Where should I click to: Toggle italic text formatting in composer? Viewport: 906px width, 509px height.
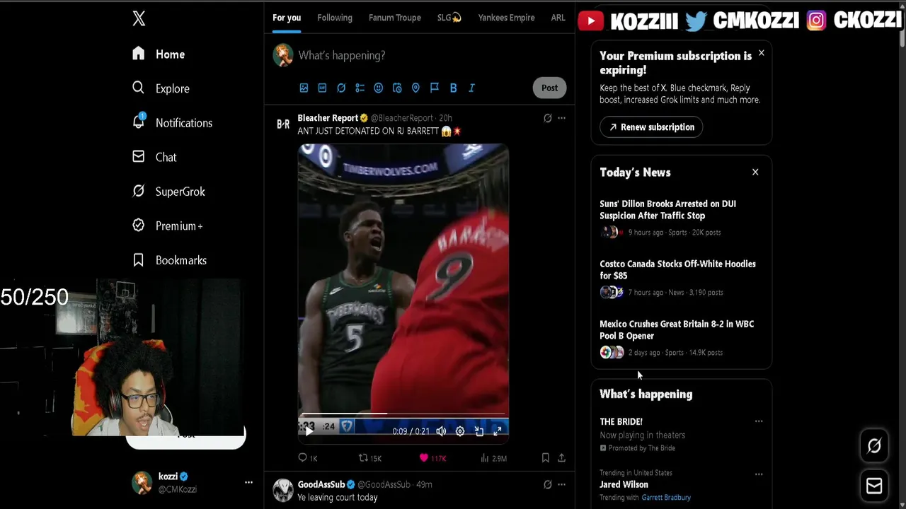tap(471, 88)
